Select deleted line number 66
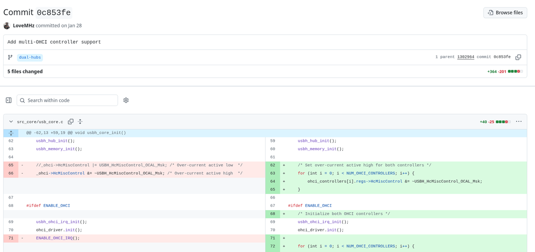 click(x=11, y=173)
